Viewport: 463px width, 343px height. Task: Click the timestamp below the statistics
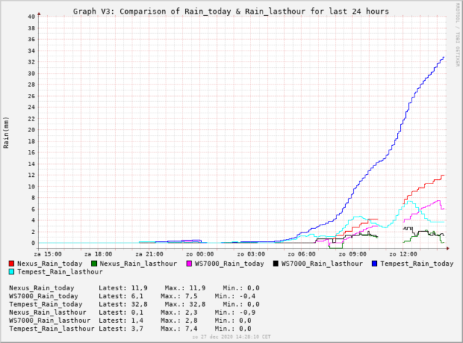click(x=231, y=337)
